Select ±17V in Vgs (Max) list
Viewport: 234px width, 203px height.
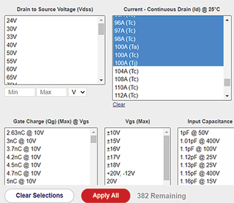pos(134,157)
